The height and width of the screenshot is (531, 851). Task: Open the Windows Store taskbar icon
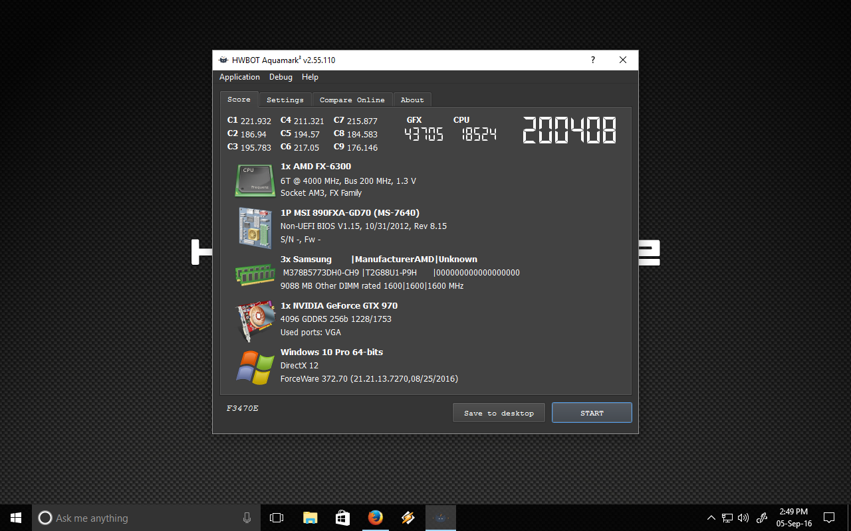pos(342,518)
